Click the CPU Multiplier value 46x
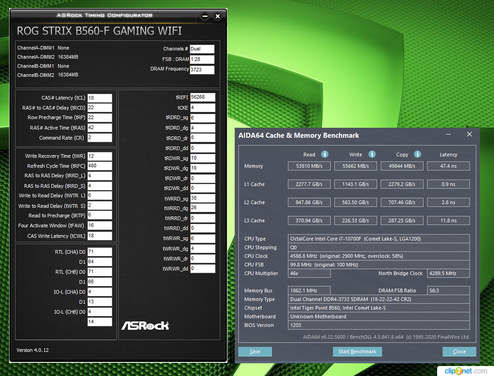Screen dimensions: 494x376 click(x=309, y=273)
